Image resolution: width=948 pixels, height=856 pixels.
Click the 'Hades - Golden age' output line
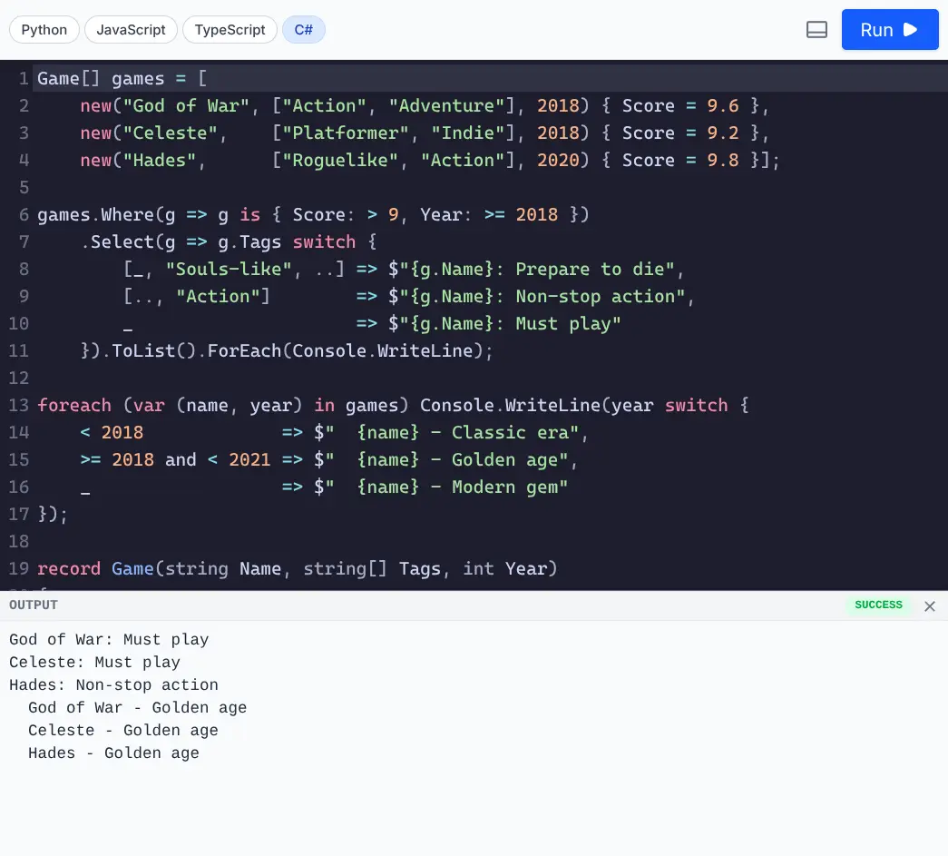[x=113, y=753]
